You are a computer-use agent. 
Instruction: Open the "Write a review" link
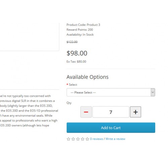115,139
